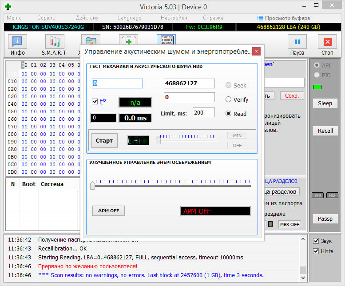Open the Language menu

click(129, 18)
